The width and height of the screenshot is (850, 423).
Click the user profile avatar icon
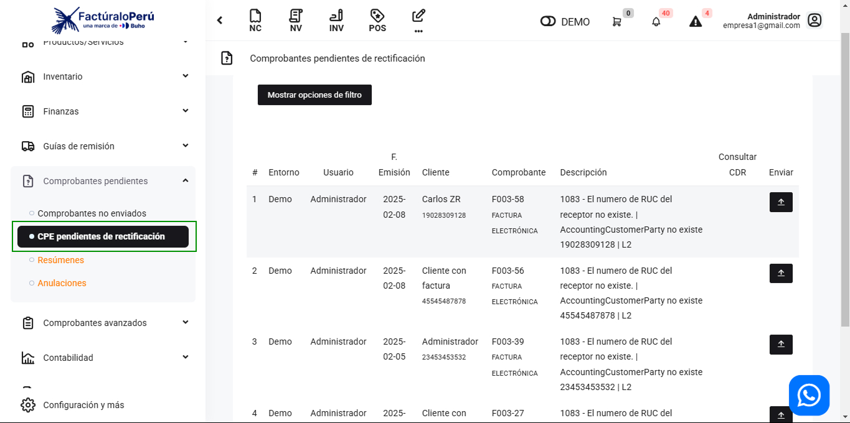(x=815, y=21)
